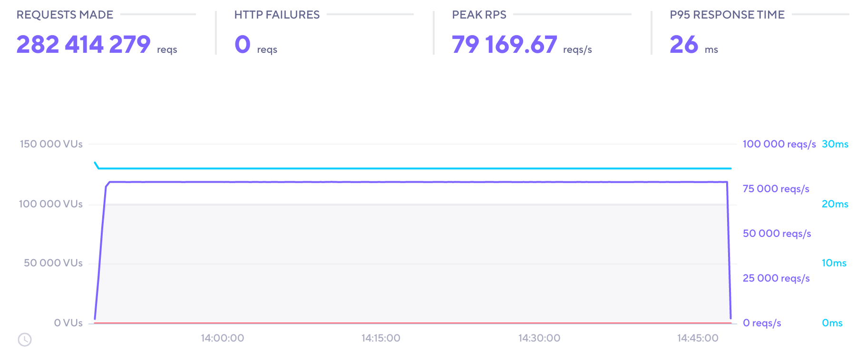This screenshot has height=362, width=856.
Task: Click the HTTP Failures 0 reqs value
Action: tap(256, 44)
